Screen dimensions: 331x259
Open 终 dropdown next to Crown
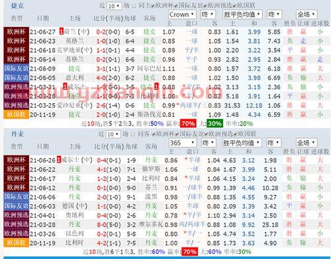pos(208,15)
